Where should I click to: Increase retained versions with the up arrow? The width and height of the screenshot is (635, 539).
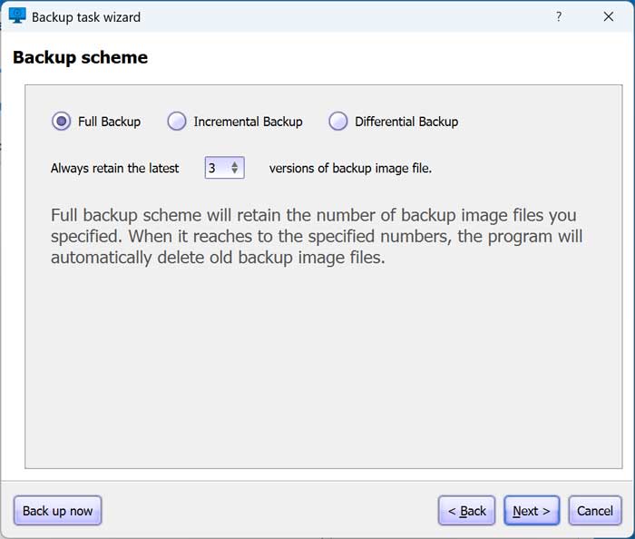(235, 163)
